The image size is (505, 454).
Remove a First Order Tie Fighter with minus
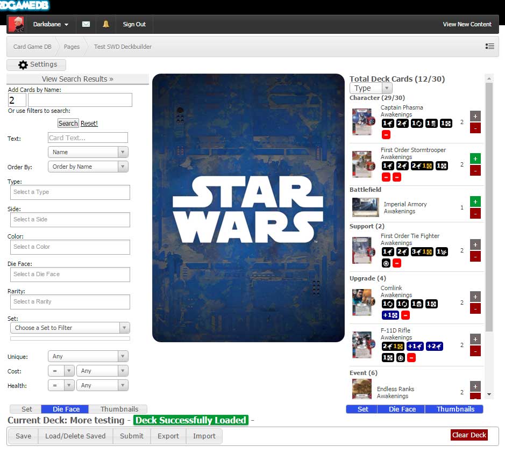tap(475, 256)
